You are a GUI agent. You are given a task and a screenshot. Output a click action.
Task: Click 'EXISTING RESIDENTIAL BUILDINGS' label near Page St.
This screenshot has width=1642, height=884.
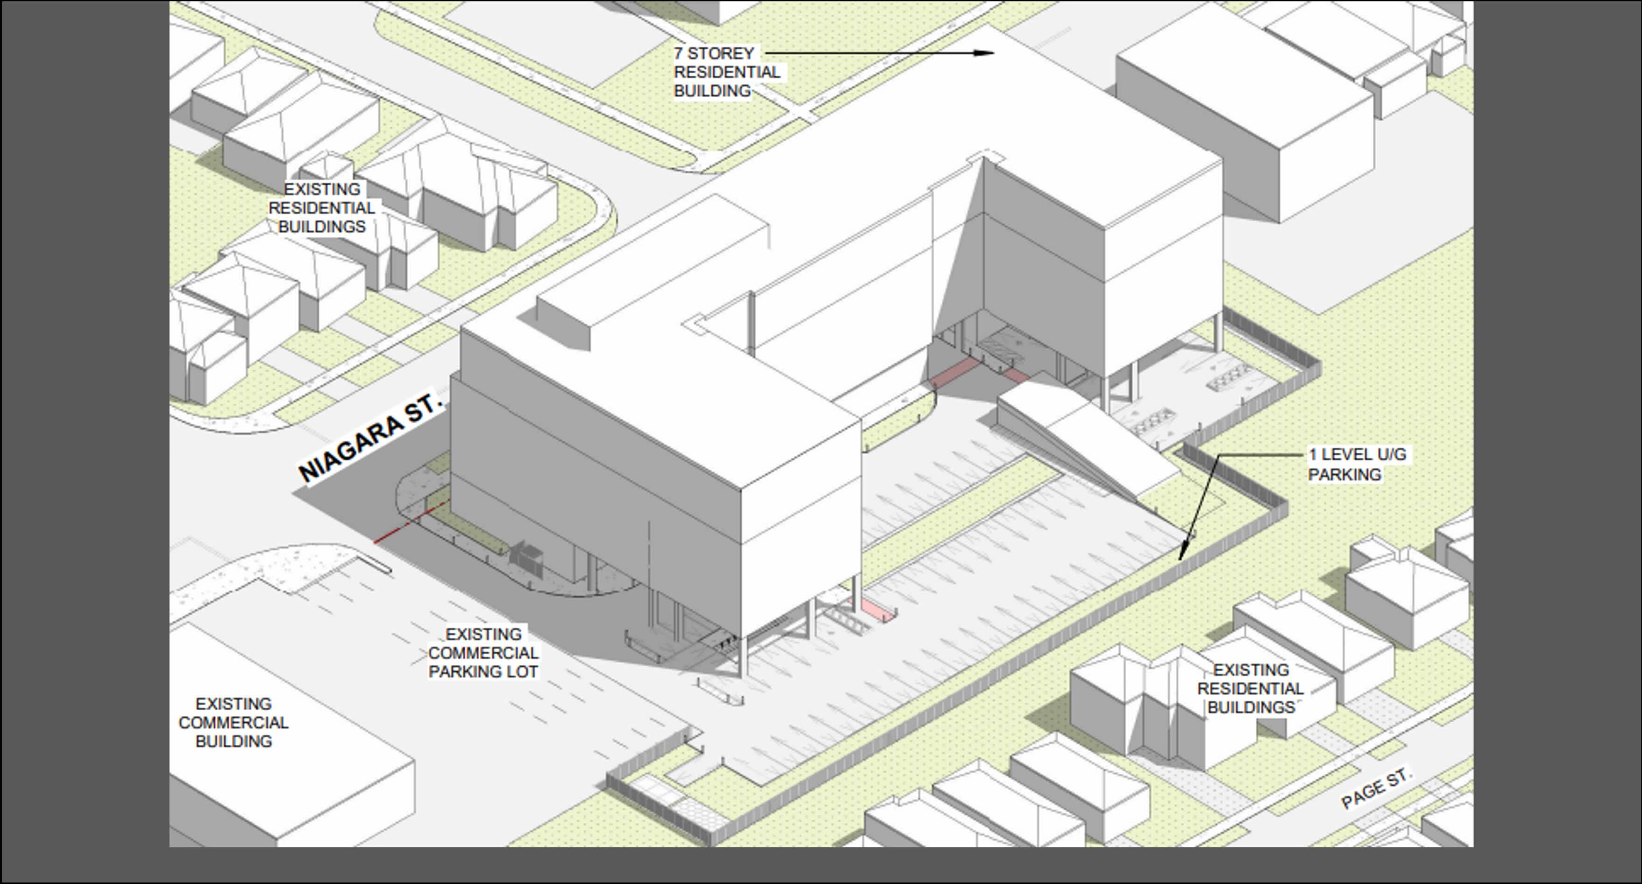[x=1251, y=688]
